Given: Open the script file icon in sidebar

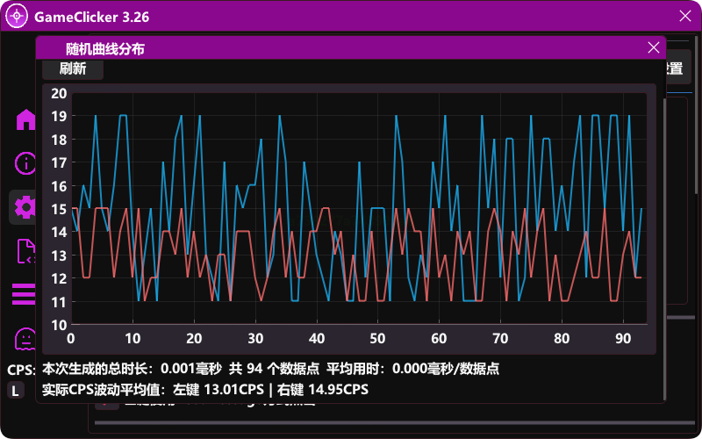Looking at the screenshot, I should click(x=25, y=251).
